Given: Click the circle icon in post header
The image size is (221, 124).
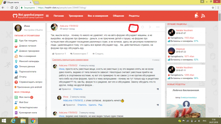Looking at the screenshot, I should point(143,27).
